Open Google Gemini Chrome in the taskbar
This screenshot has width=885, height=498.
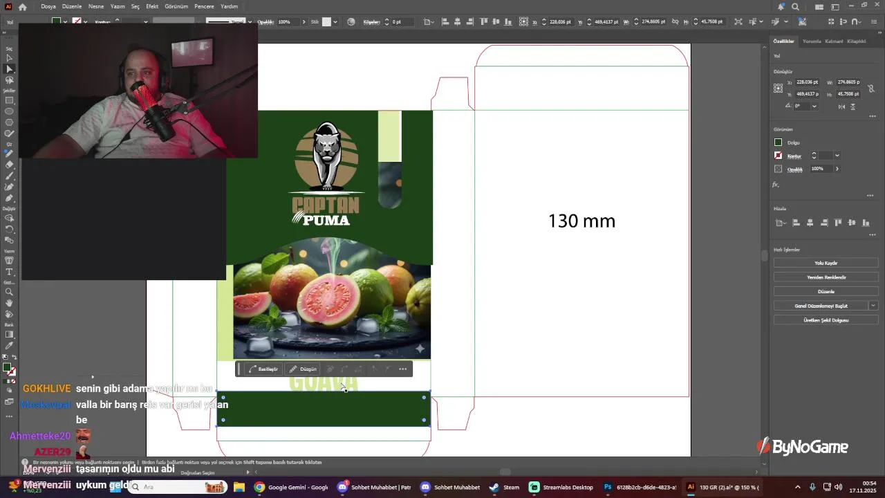coord(291,487)
